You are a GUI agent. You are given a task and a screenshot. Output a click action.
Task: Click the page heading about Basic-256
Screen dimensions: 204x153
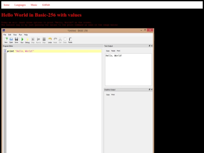(42, 15)
